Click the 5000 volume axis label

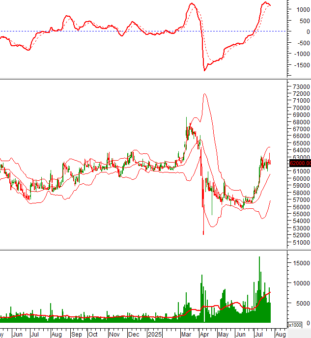click(x=303, y=303)
